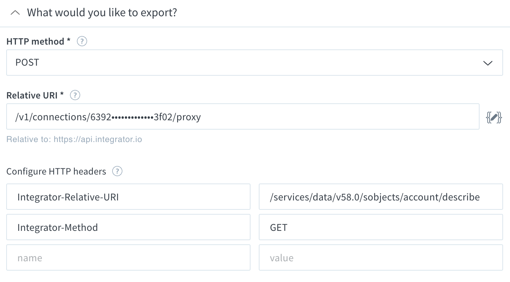This screenshot has height=282, width=510.
Task: Click the 'Relative URI' field label
Action: [32, 95]
